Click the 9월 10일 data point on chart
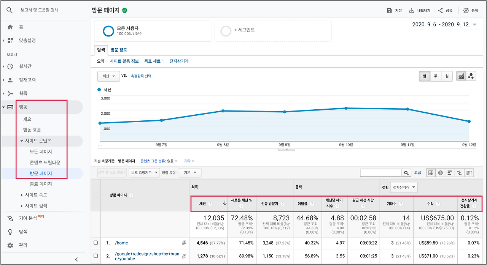487x265 pixels. 346,108
